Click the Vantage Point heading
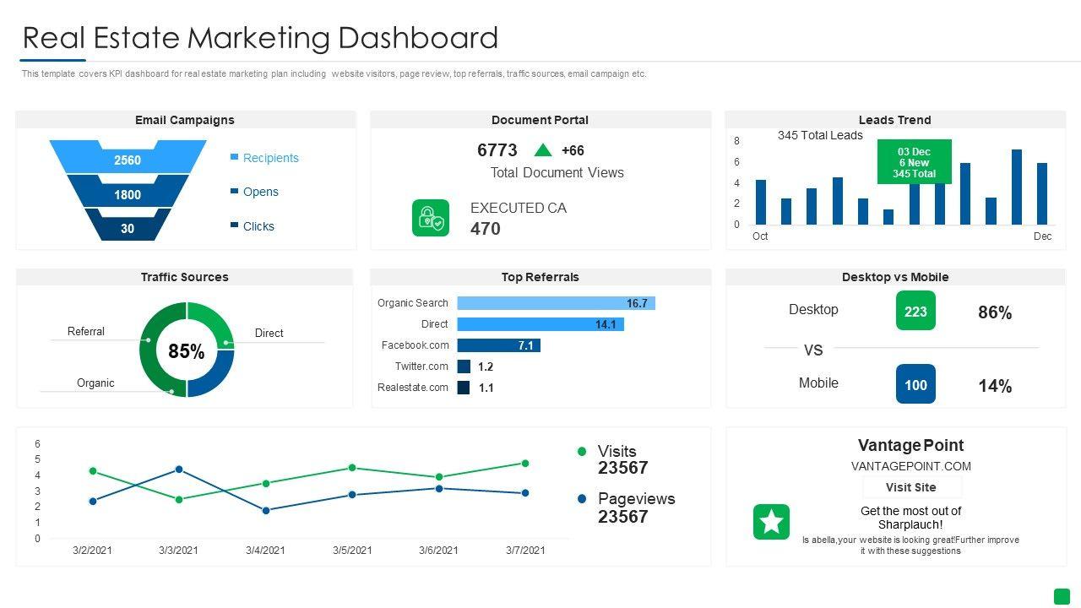Screen dimensions: 1081x608 (x=911, y=446)
